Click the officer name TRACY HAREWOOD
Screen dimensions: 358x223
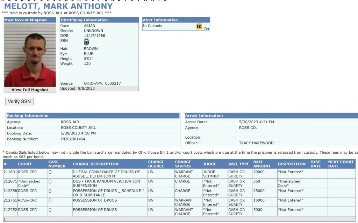point(256,143)
